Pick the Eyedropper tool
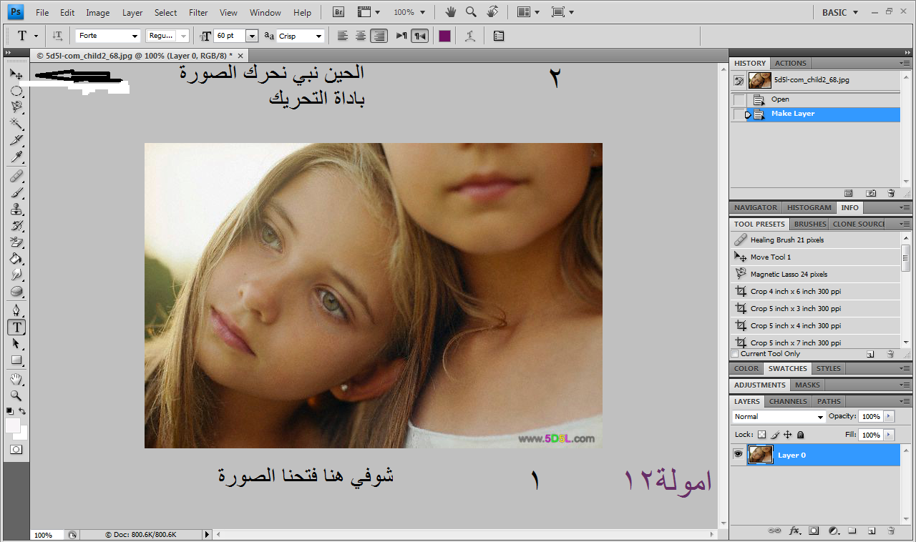This screenshot has width=916, height=542. click(16, 157)
